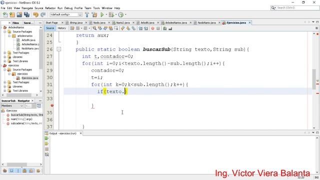Click the yellow Re-run with different parameters icon
Image resolution: width=320 pixels, height=180 pixels.
tap(46, 143)
